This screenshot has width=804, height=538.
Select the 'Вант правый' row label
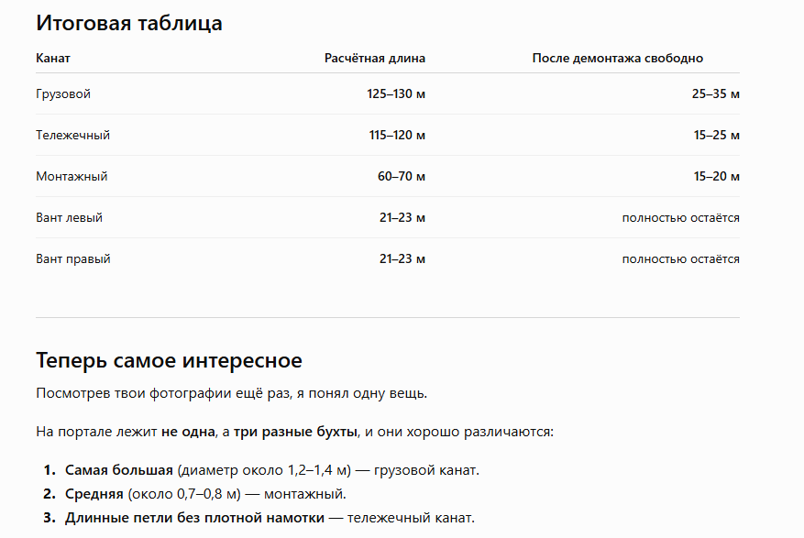pos(73,258)
